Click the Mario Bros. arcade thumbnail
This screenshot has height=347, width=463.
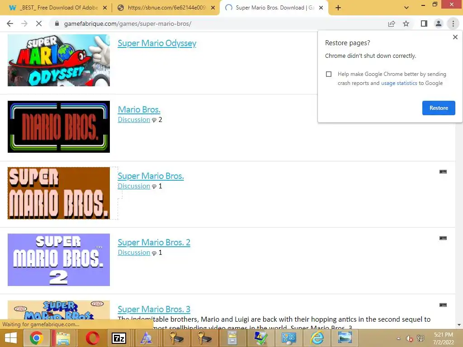[x=59, y=127]
